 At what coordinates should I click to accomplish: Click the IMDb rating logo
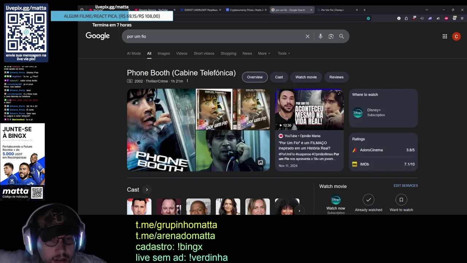point(355,164)
